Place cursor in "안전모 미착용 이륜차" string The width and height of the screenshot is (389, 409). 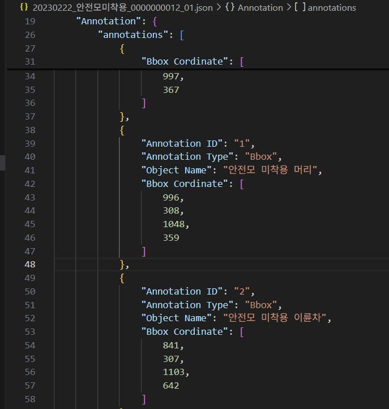coord(276,318)
